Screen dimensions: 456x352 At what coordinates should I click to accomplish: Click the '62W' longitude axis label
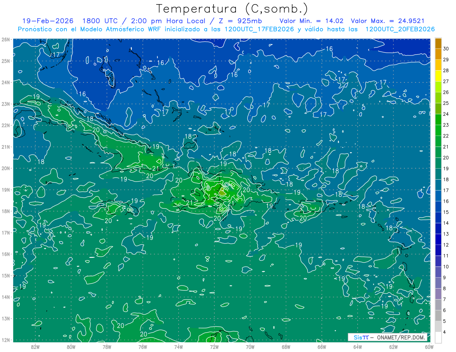pyautogui.click(x=393, y=347)
